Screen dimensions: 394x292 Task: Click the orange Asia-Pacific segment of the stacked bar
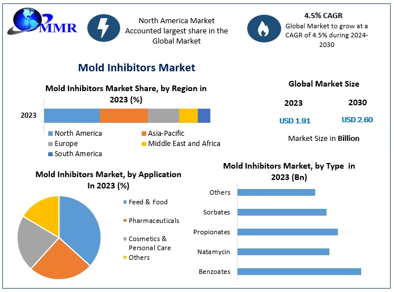(124, 115)
